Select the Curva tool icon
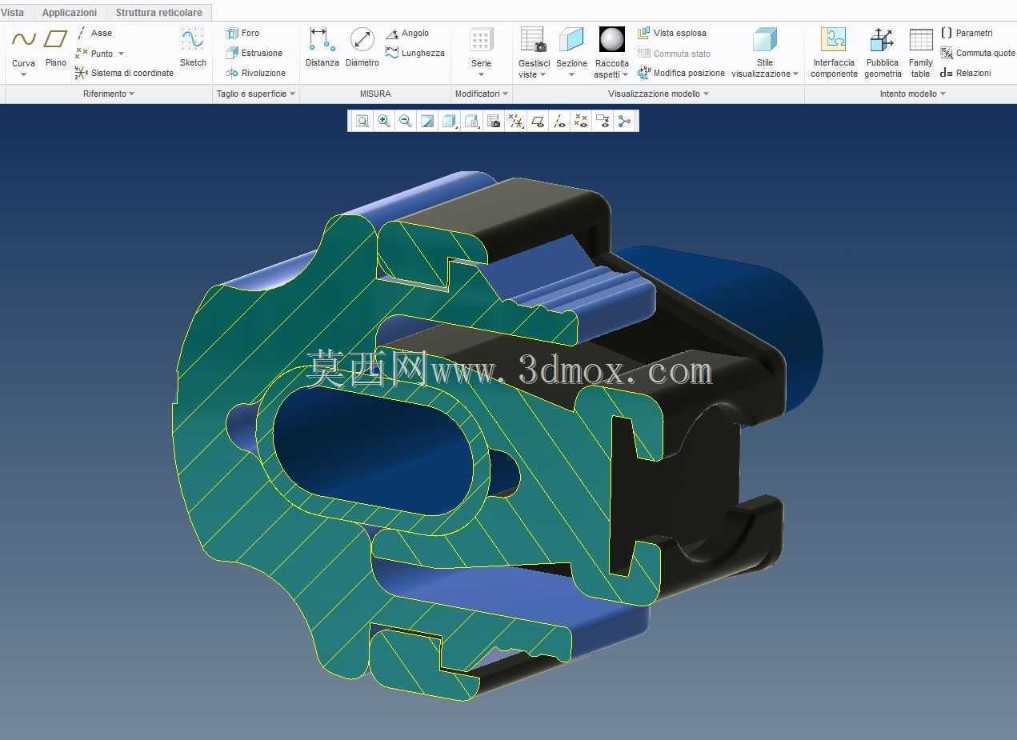This screenshot has height=740, width=1017. point(23,39)
